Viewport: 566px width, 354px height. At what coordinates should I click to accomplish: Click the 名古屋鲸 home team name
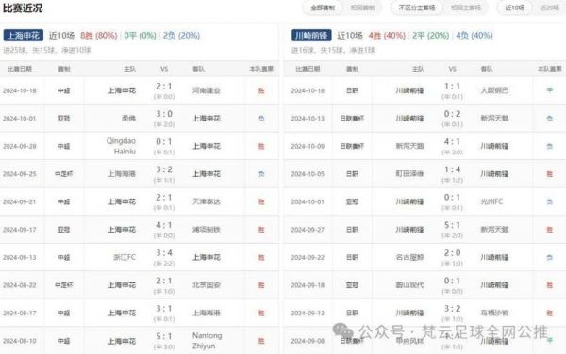coord(409,257)
